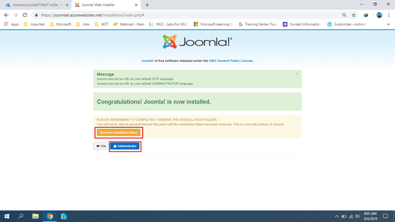Show hidden system tray icons
Screen dimensions: 395x222
pyautogui.click(x=337, y=216)
